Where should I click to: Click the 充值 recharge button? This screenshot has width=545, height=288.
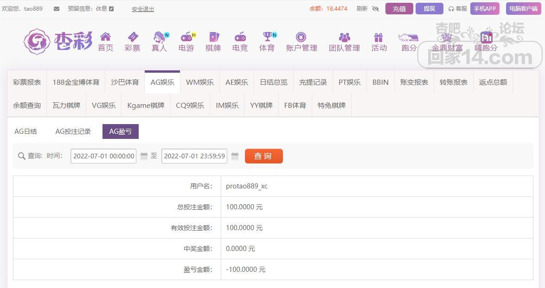tap(399, 9)
